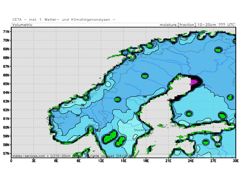Image resolution: width=247 pixels, height=185 pixels.
Task: Click the Oslo city label
Action: point(92,125)
